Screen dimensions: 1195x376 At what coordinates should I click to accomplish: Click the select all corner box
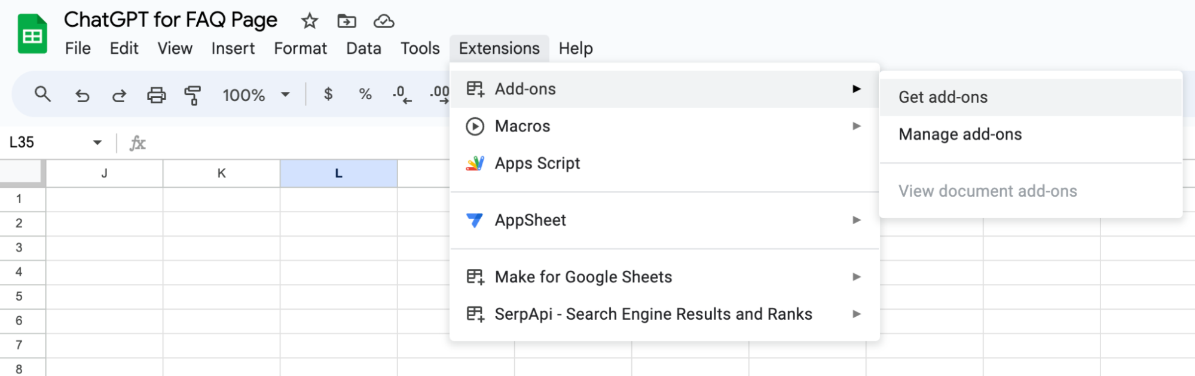pyautogui.click(x=22, y=172)
